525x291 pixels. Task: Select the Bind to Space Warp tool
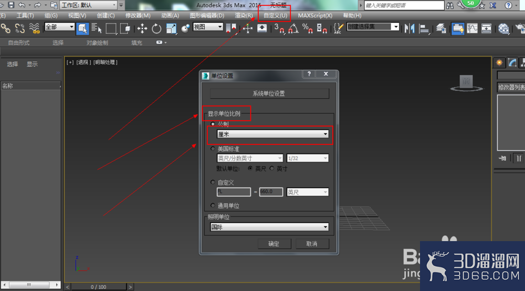pos(34,28)
